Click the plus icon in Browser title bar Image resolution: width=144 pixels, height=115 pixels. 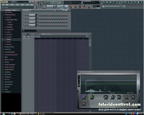[x=3, y=10]
